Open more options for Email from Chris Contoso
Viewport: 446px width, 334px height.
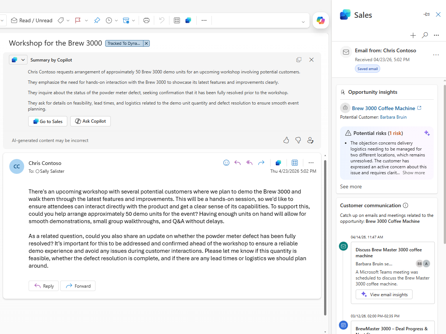click(436, 55)
